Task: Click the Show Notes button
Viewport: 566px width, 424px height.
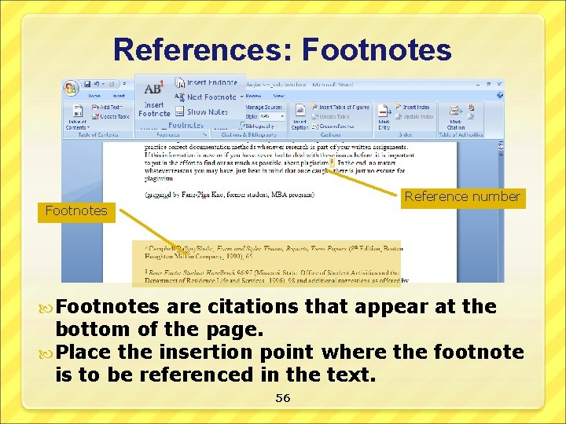Action: (x=201, y=111)
